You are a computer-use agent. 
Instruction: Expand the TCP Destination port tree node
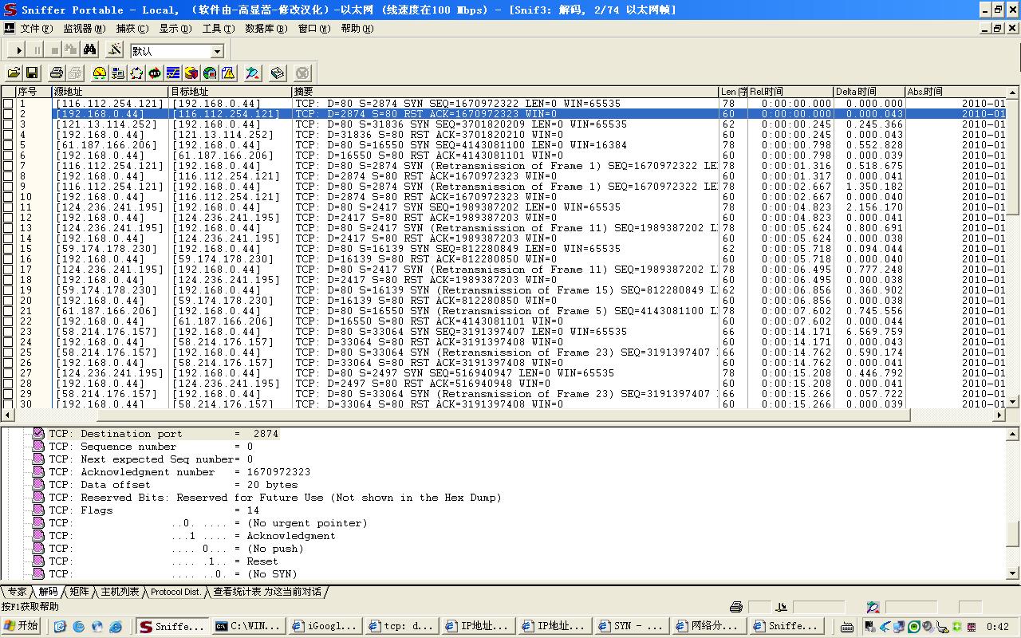(x=38, y=434)
